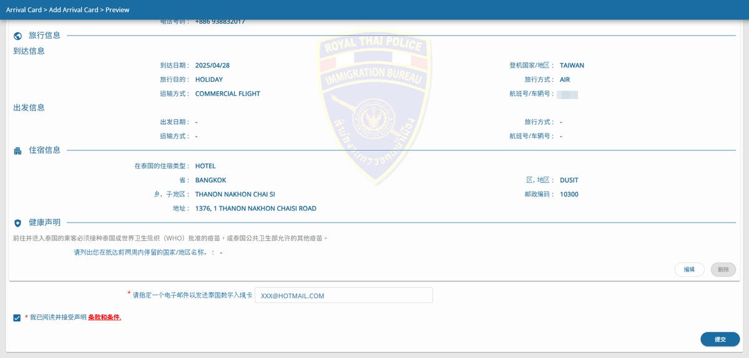Image resolution: width=749 pixels, height=358 pixels.
Task: Click the 登机国家/地区 label
Action: coord(532,65)
